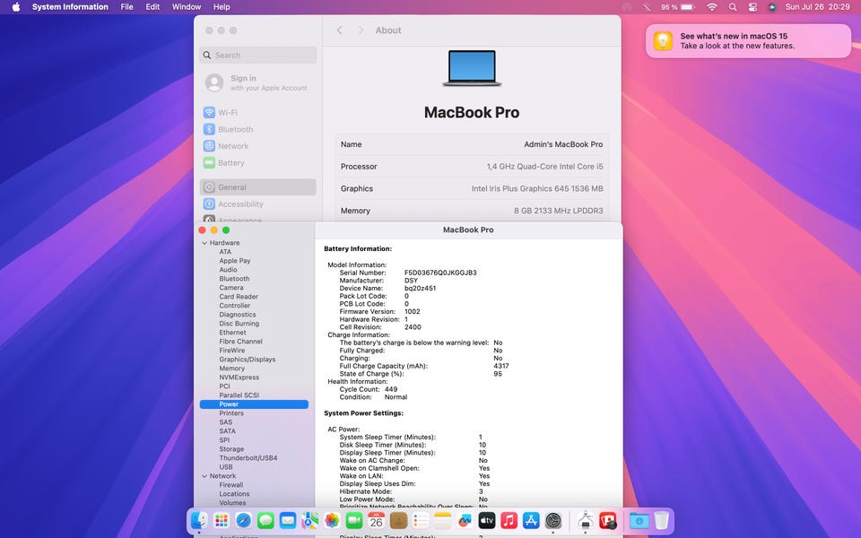Select Thunderbolt/USB4 in Hardware list

point(248,458)
